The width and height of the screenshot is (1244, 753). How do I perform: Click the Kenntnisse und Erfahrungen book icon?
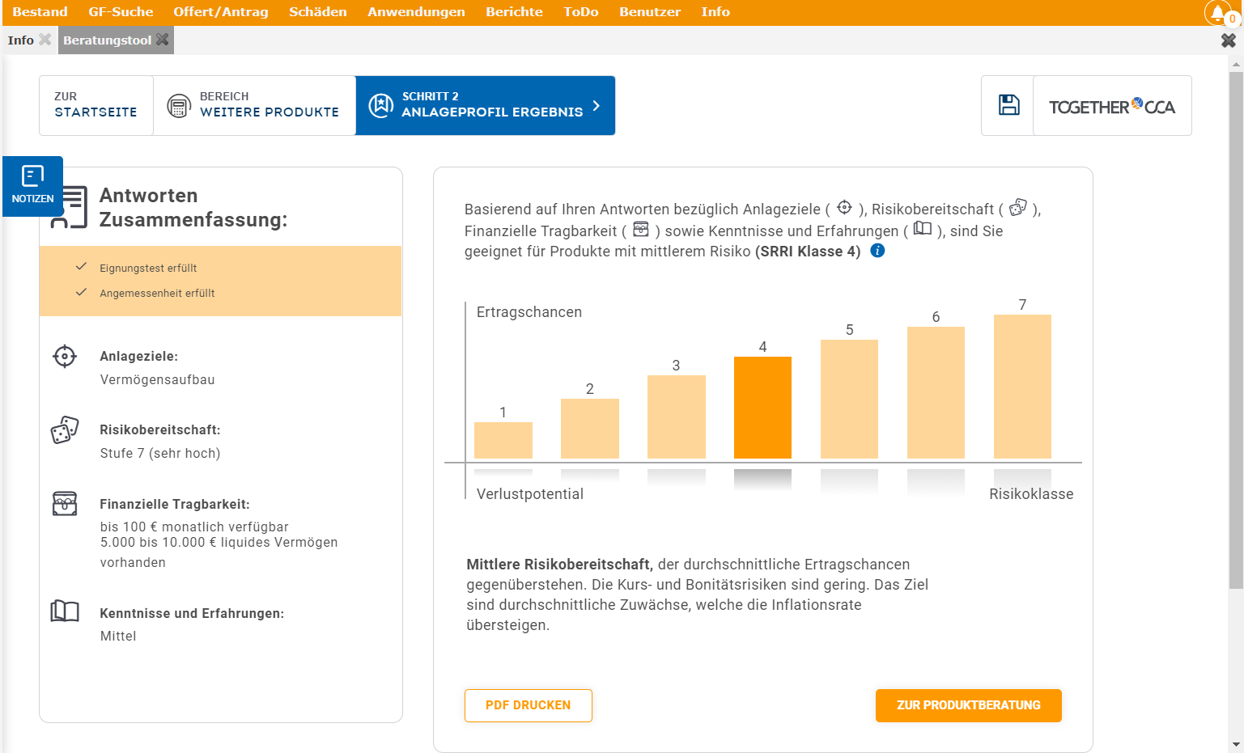coord(65,611)
